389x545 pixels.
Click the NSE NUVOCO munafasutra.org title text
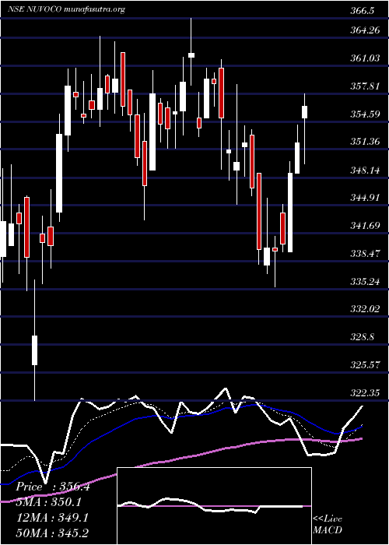coord(66,10)
